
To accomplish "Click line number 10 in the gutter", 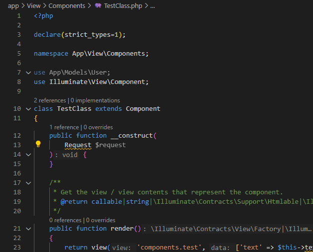I will coord(17,109).
